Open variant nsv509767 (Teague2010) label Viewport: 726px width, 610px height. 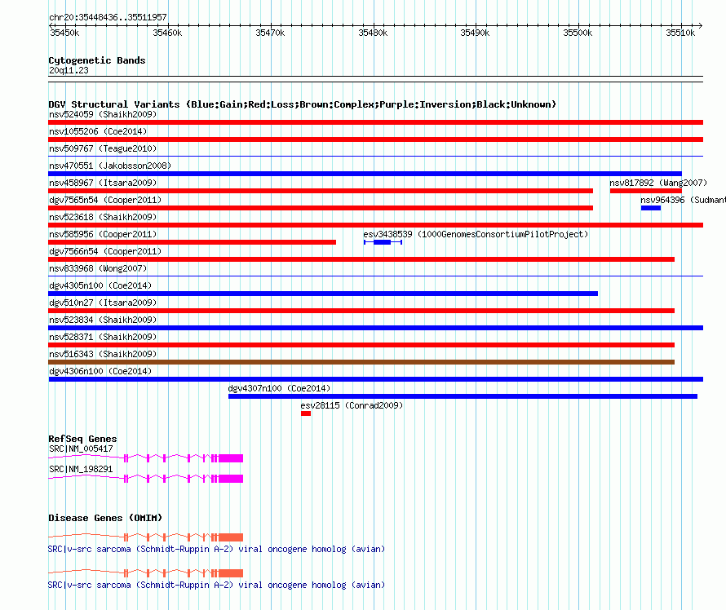pos(103,148)
